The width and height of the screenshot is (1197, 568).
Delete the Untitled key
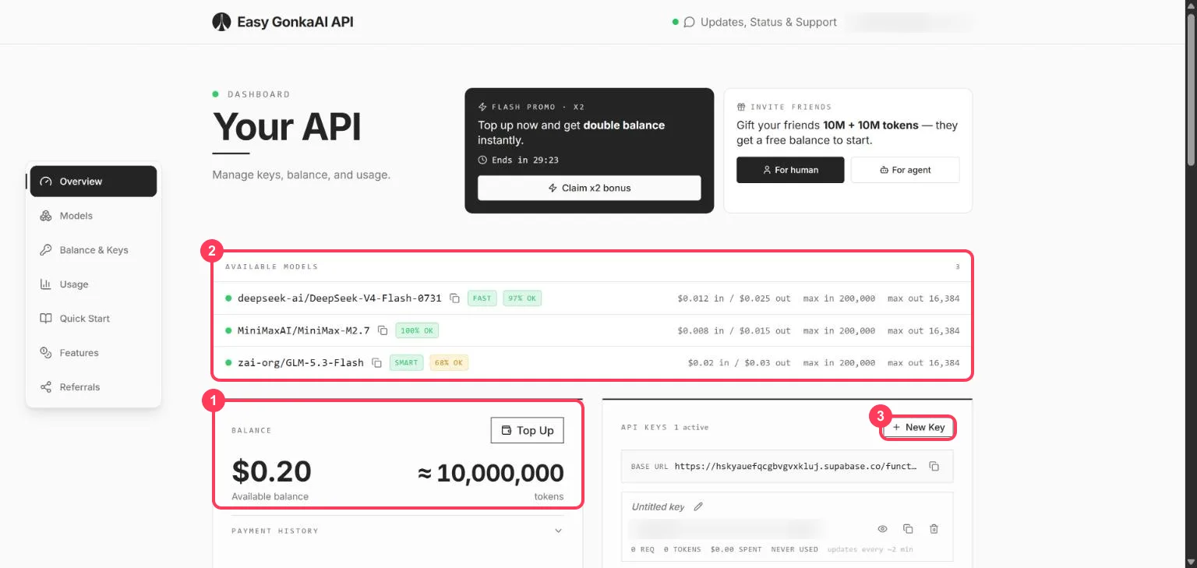pyautogui.click(x=934, y=529)
